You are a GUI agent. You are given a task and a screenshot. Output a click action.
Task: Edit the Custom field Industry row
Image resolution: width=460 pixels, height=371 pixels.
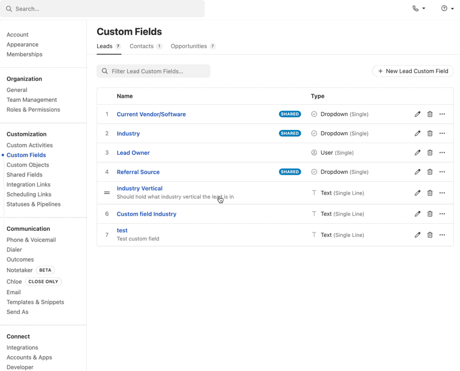click(417, 214)
